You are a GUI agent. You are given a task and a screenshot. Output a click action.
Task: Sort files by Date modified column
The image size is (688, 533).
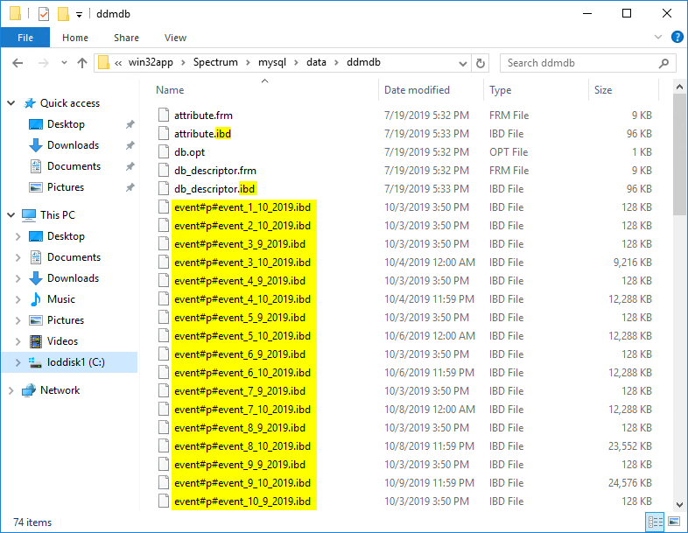417,90
